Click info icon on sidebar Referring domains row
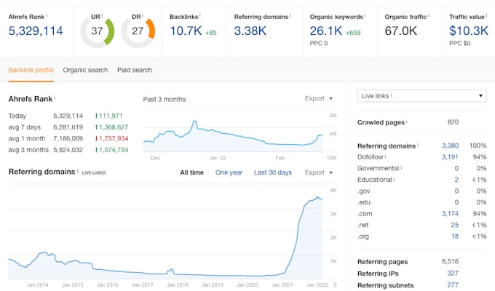 pos(418,145)
